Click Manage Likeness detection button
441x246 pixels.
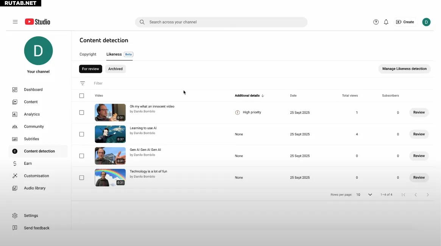pyautogui.click(x=404, y=69)
